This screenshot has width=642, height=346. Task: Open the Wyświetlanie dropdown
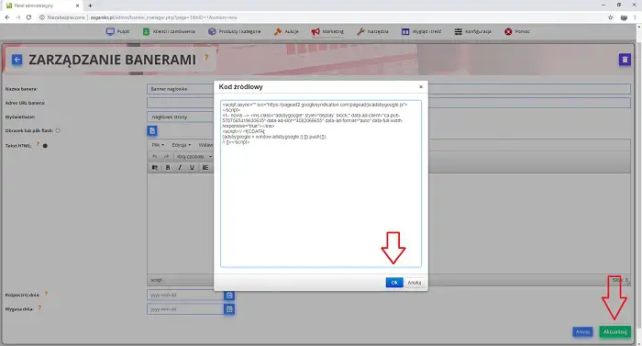pyautogui.click(x=180, y=117)
